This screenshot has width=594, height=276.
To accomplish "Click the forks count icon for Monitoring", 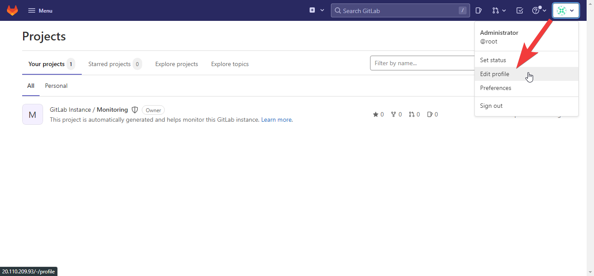I will 394,114.
